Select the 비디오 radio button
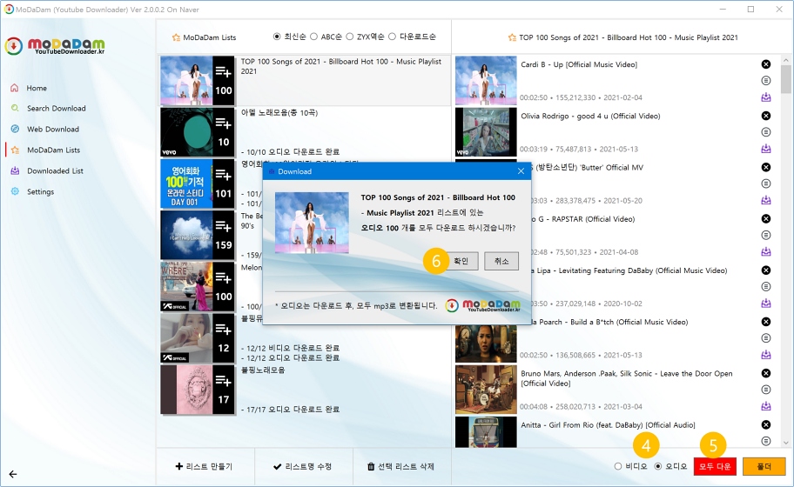Screen dimensions: 794x487 pos(618,466)
